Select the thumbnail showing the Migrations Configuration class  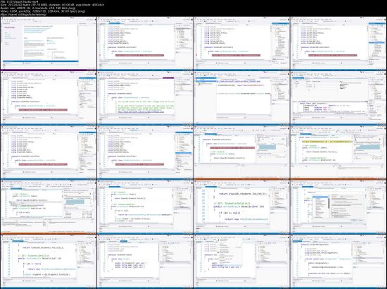pos(338,261)
